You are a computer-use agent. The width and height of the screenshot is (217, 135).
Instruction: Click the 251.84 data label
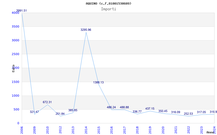[60, 114]
